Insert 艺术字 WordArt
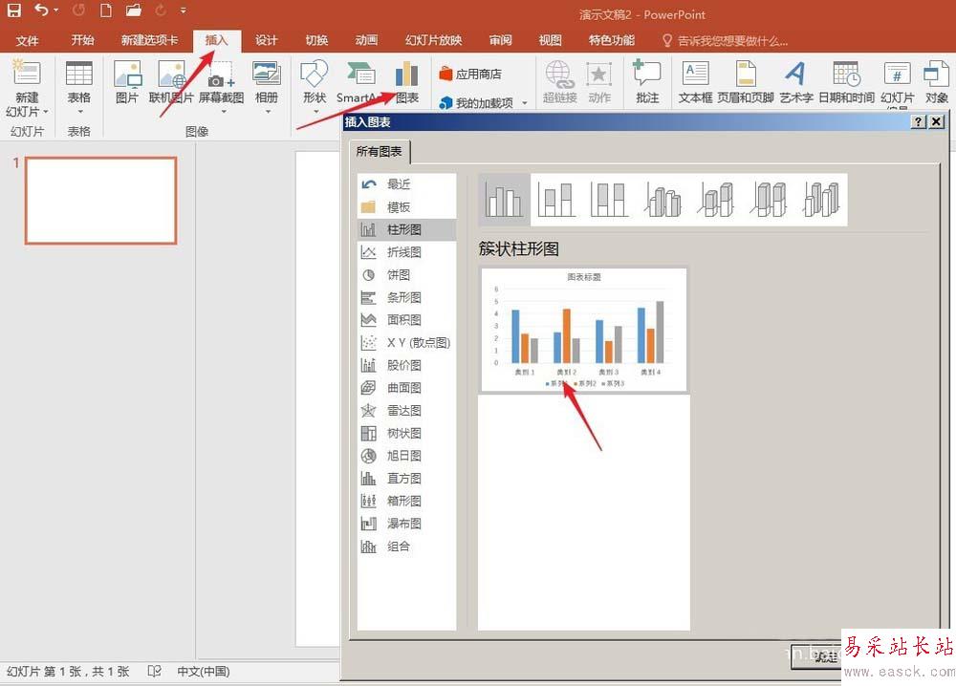956x686 pixels. point(795,82)
